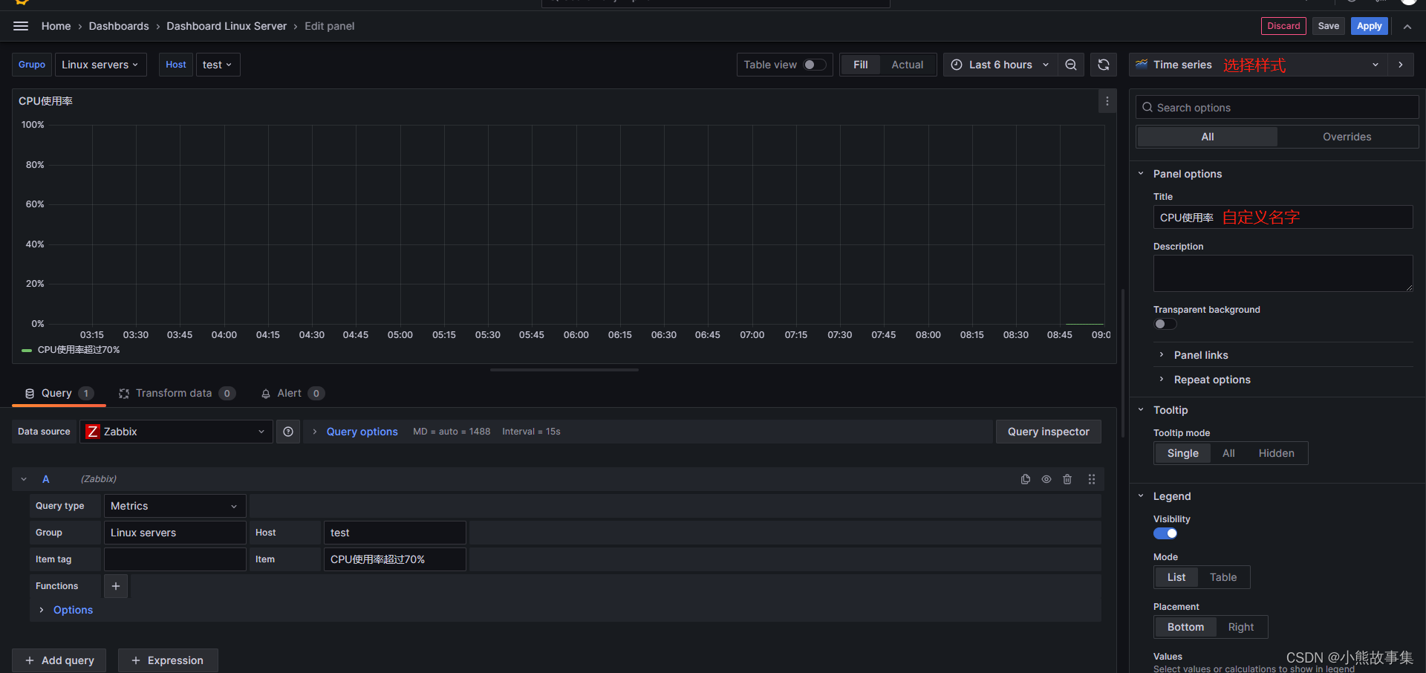The height and width of the screenshot is (673, 1426).
Task: Open the Zabbix data source dropdown
Action: point(176,432)
